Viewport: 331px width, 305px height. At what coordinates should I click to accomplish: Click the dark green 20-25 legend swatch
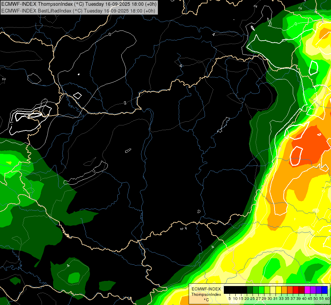250,290
